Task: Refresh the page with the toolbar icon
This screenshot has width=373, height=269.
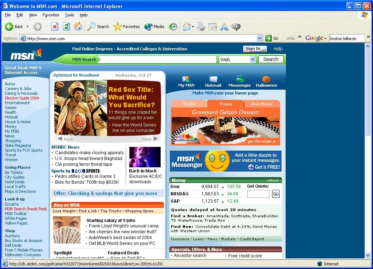Action: 66,27
